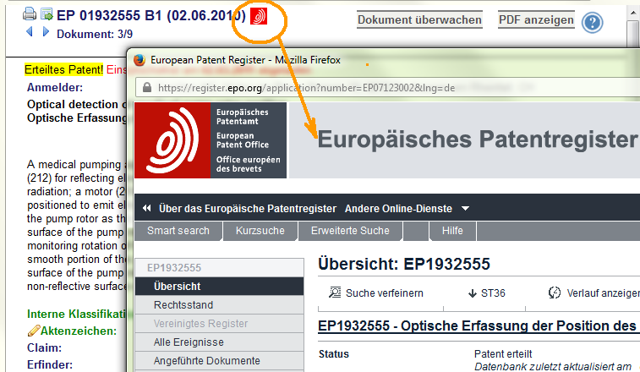Image resolution: width=640 pixels, height=372 pixels.
Task: Click the Anmelder: label
Action: coord(55,87)
